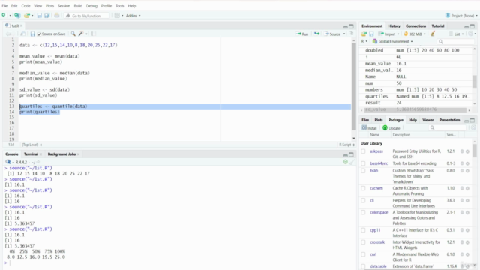The height and width of the screenshot is (270, 480).
Task: Click the Install packages button
Action: pyautogui.click(x=369, y=128)
